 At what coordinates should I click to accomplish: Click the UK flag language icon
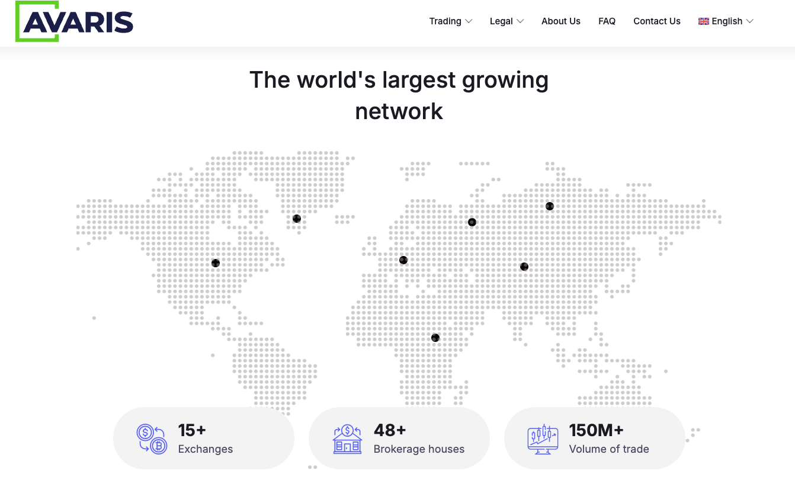coord(704,21)
